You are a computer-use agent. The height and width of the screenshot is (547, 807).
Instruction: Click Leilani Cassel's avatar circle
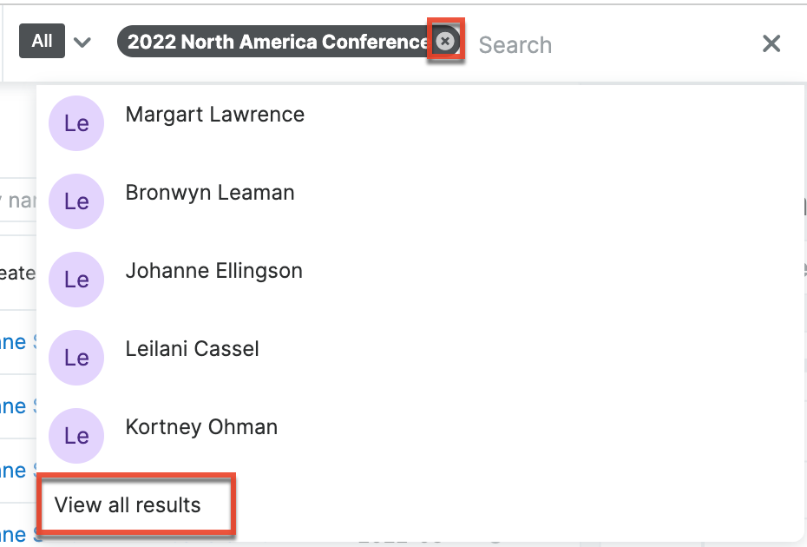75,357
